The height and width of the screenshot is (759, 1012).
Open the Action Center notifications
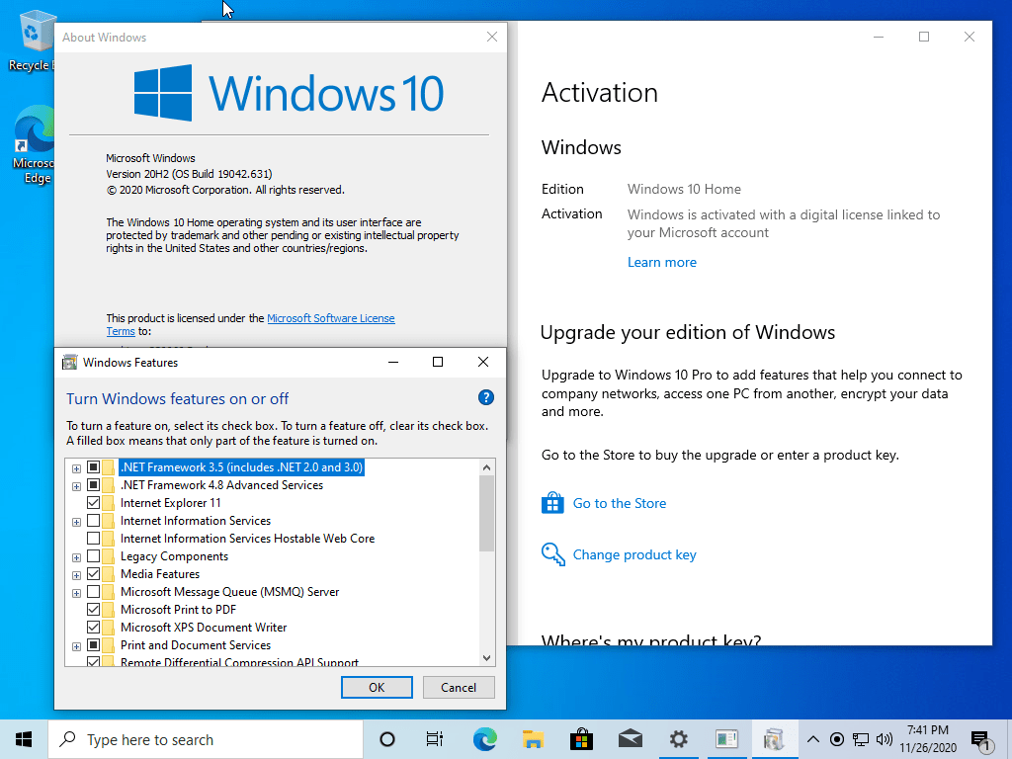[x=981, y=741]
